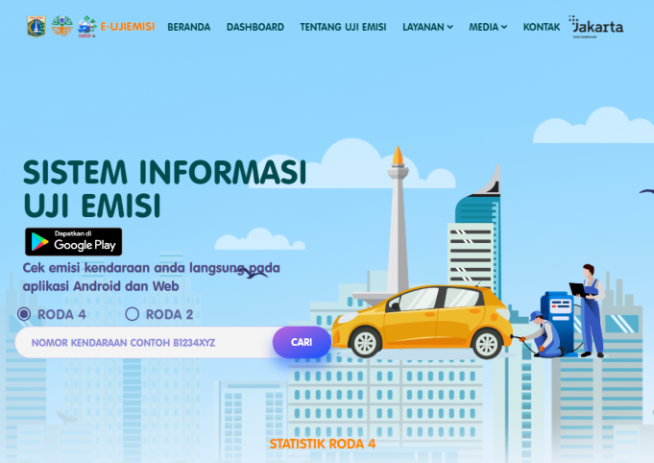Focus the vehicle number input field
Screen dimensions: 654x463
pyautogui.click(x=144, y=342)
